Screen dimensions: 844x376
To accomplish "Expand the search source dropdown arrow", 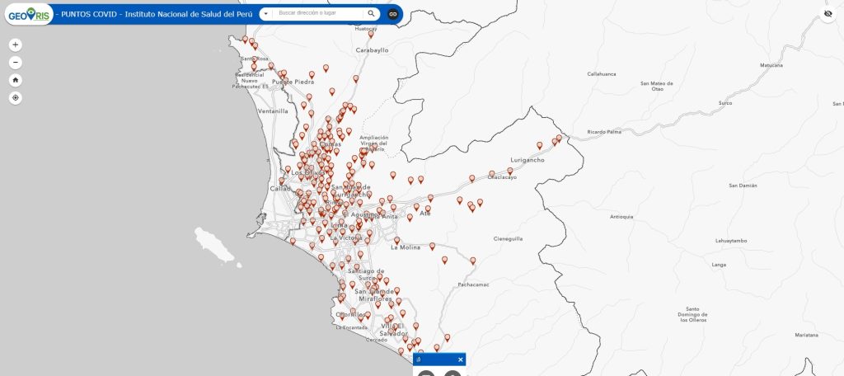I will click(x=265, y=14).
